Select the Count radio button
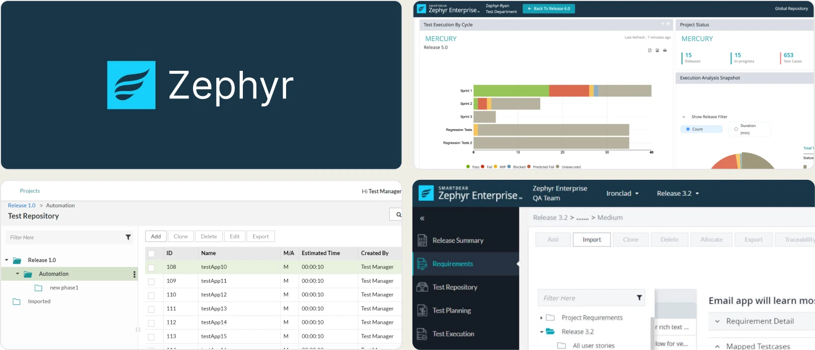 [688, 129]
